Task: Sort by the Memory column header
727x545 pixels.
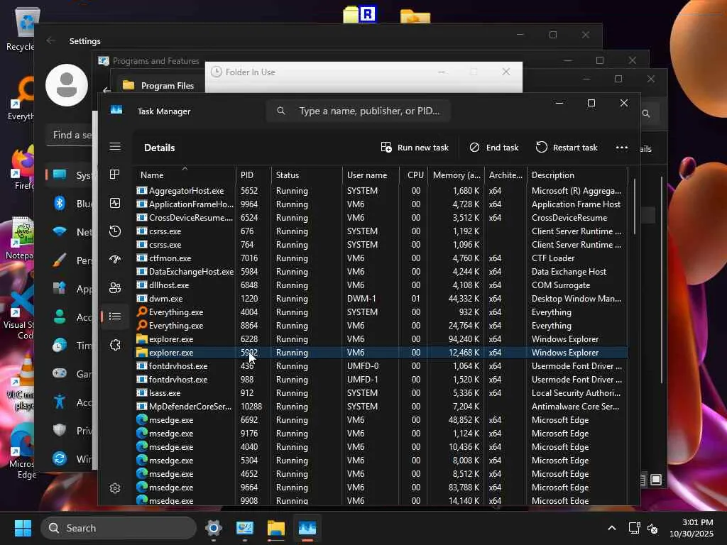Action: (456, 175)
